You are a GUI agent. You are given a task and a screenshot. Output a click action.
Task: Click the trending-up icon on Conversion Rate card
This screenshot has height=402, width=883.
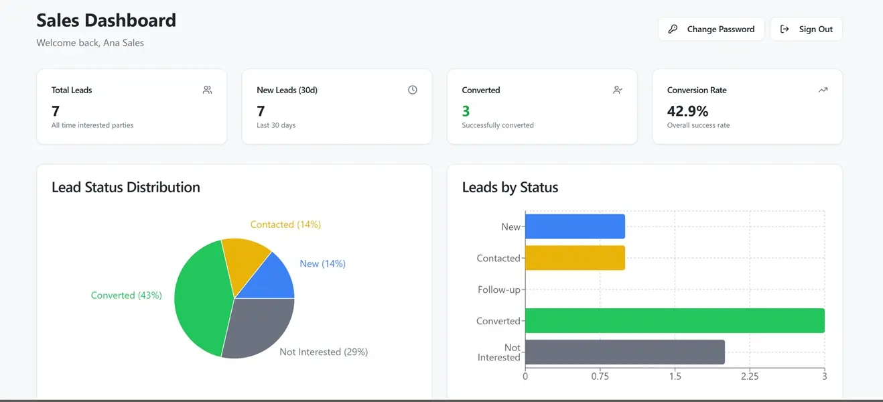point(823,90)
